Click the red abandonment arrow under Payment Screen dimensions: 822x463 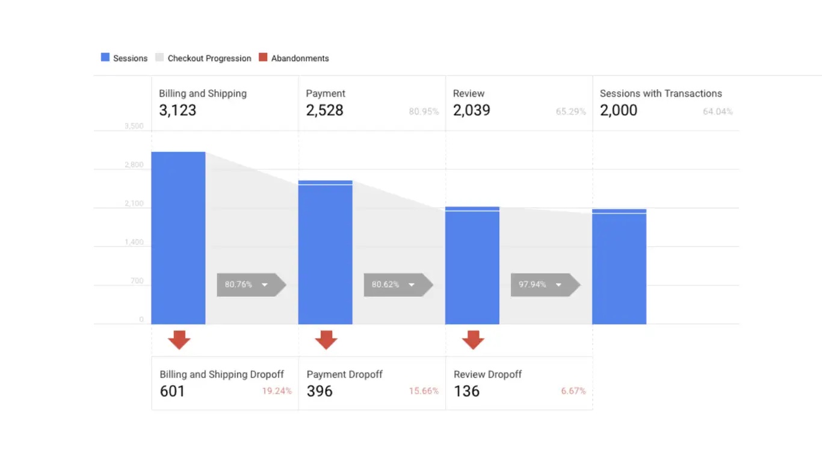[326, 340]
